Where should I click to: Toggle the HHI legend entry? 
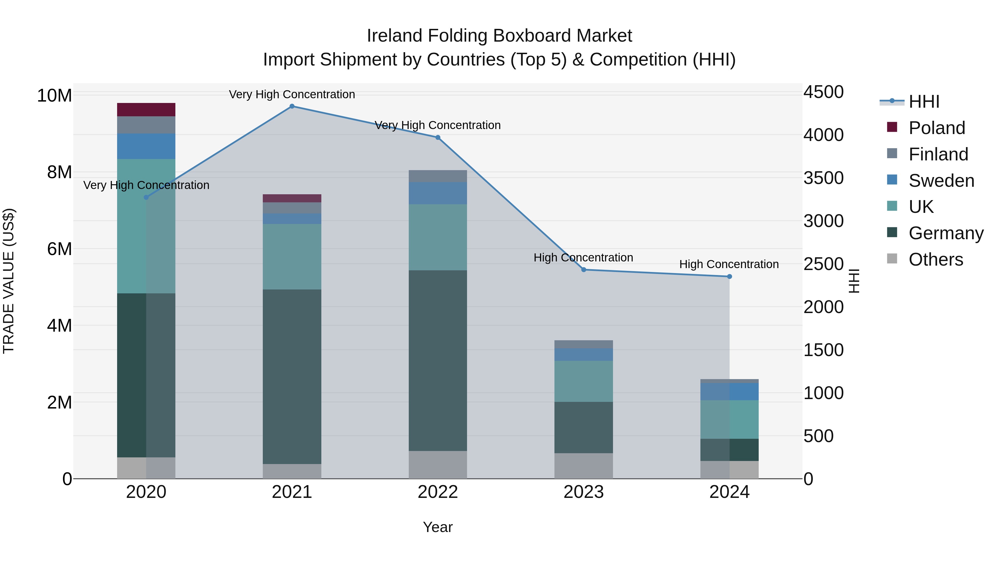[910, 102]
